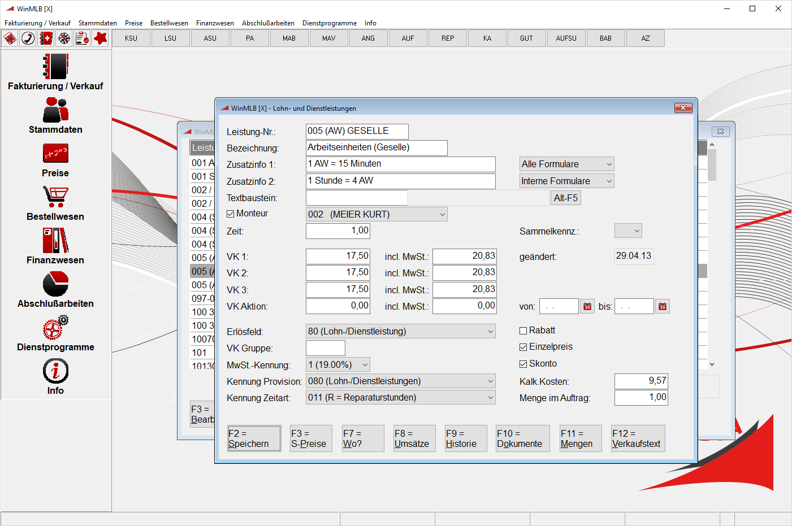Click the F11 = Mengen button
This screenshot has width=792, height=526.
581,438
